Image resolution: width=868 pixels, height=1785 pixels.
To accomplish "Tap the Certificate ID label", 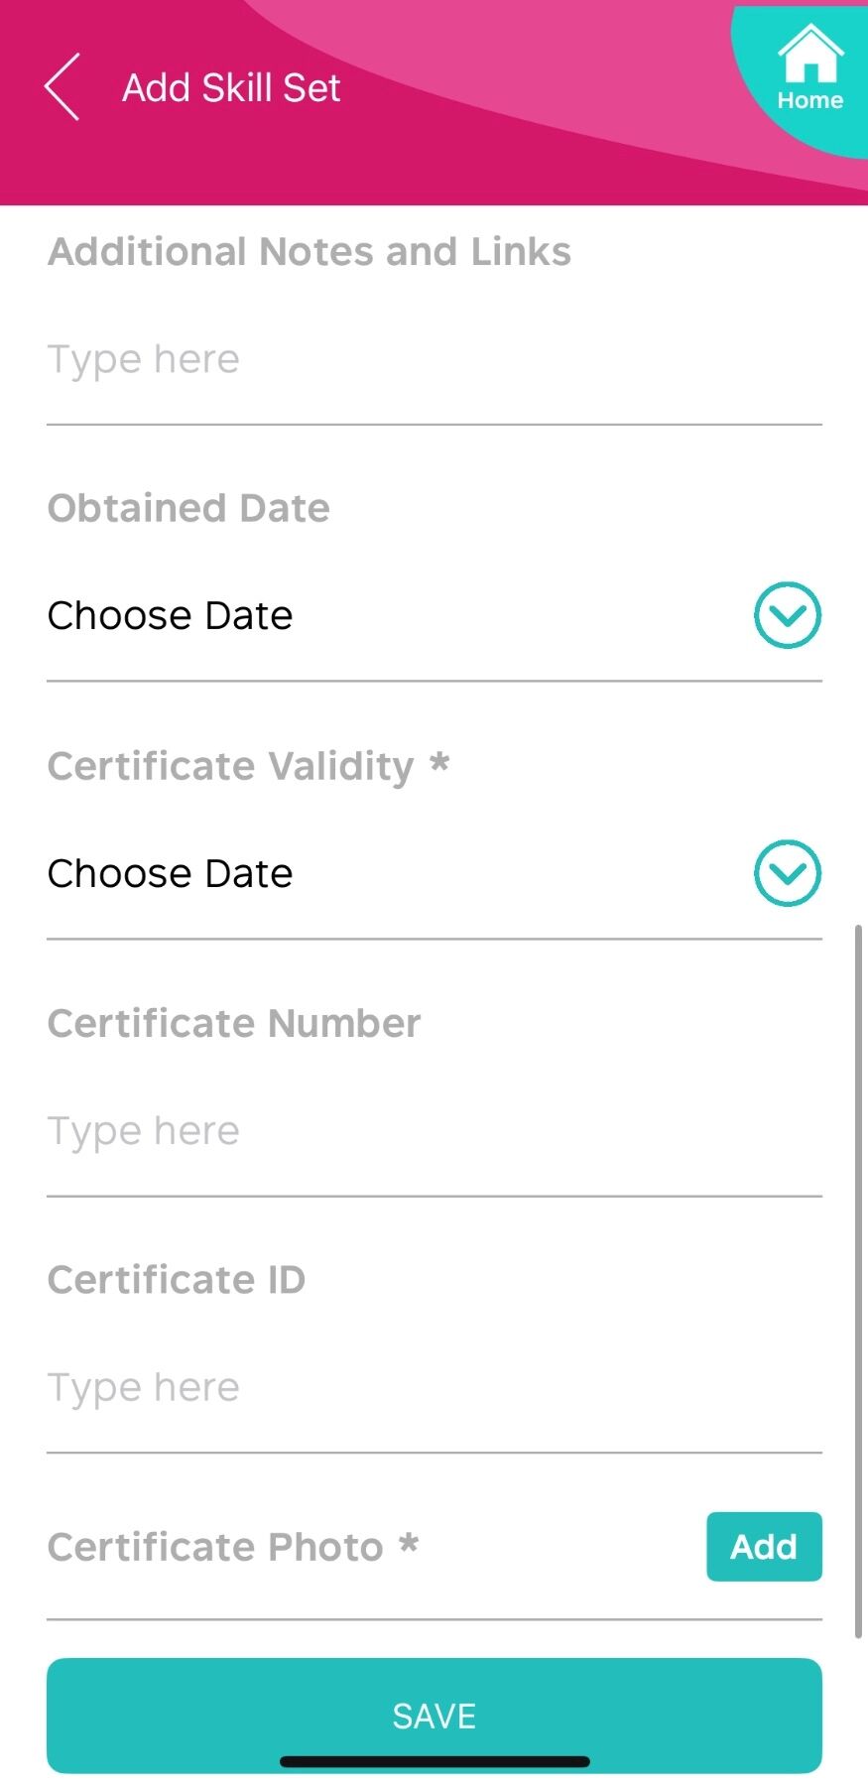I will tap(177, 1280).
